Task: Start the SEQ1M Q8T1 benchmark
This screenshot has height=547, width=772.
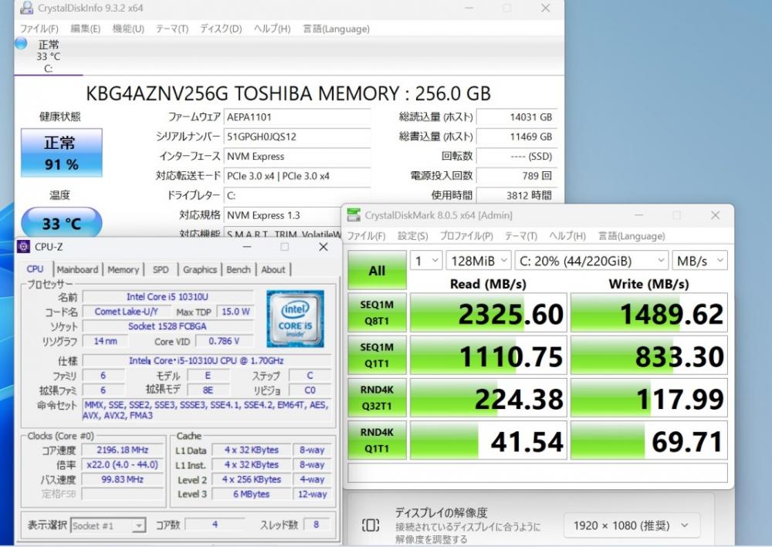Action: [378, 313]
